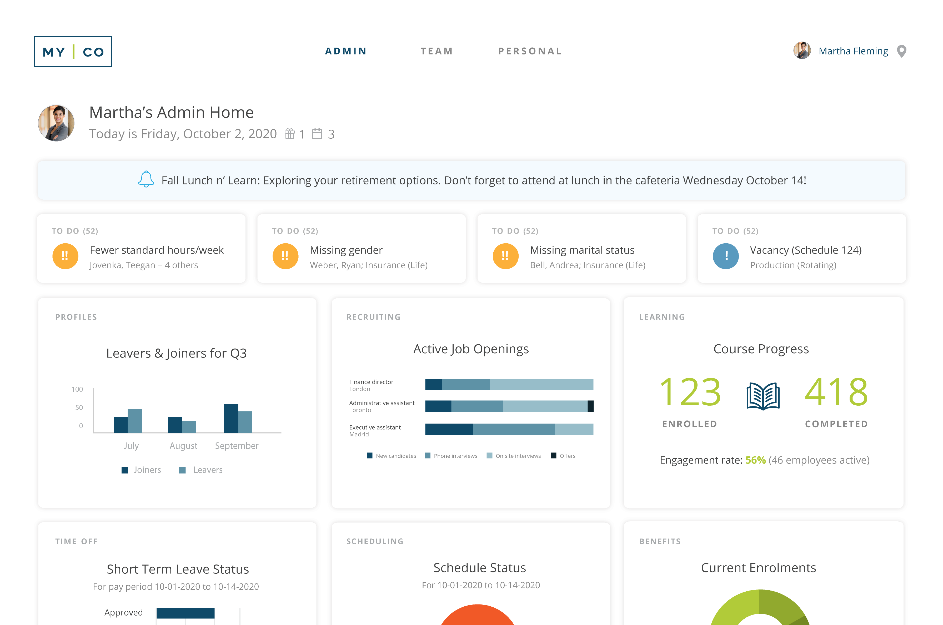Open the Admin tab
The height and width of the screenshot is (625, 943).
[x=346, y=51]
